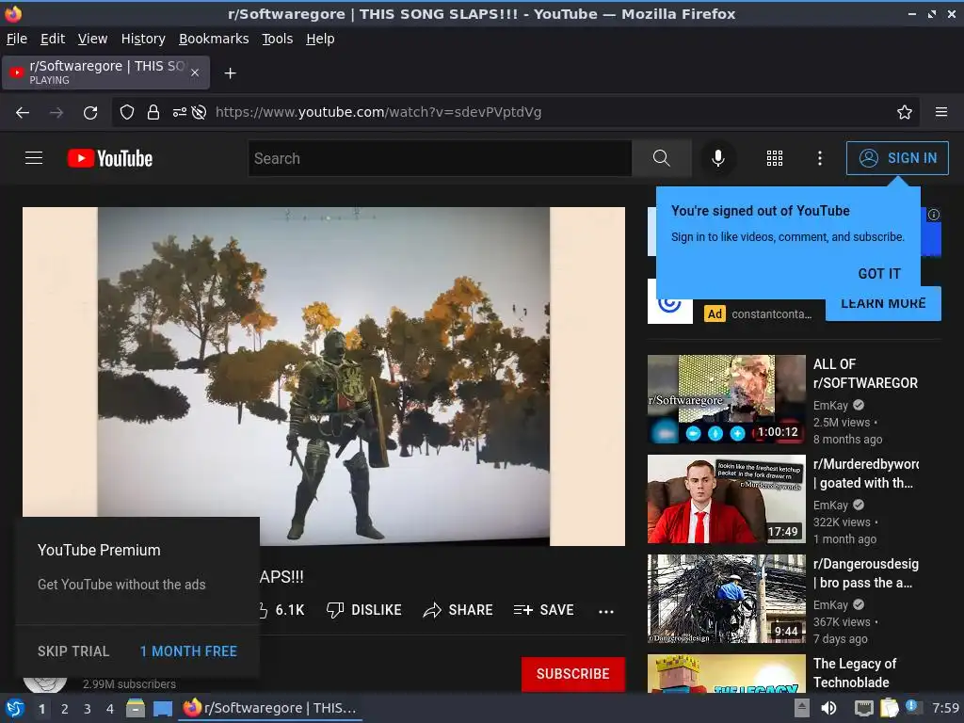The height and width of the screenshot is (723, 964).
Task: Open the ALL OF r/SOFTWAREGORE thumbnail
Action: (x=726, y=399)
